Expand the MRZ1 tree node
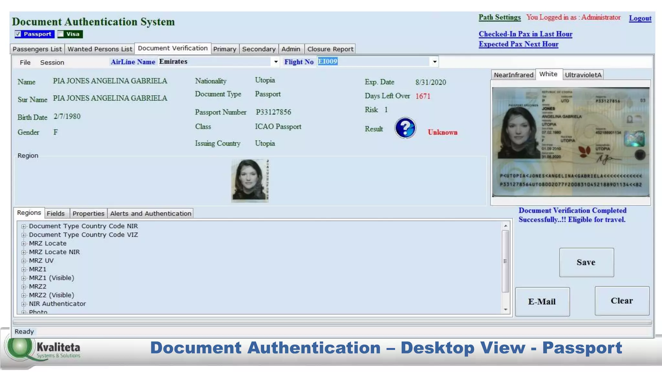Screen dimensions: 662x372 [24, 270]
